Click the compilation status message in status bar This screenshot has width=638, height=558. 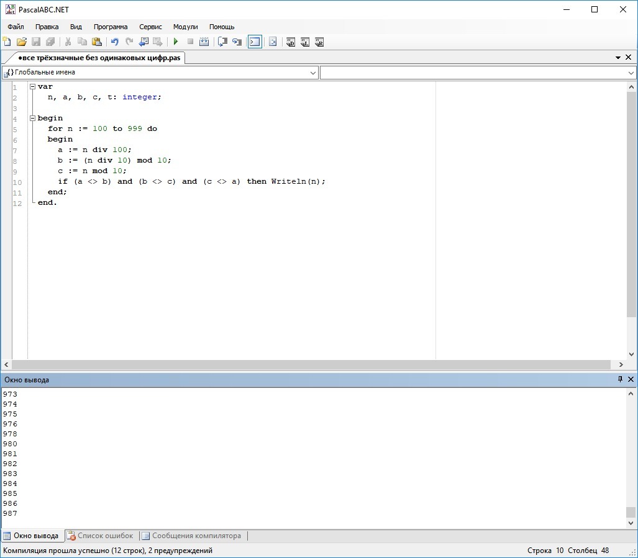pyautogui.click(x=108, y=551)
